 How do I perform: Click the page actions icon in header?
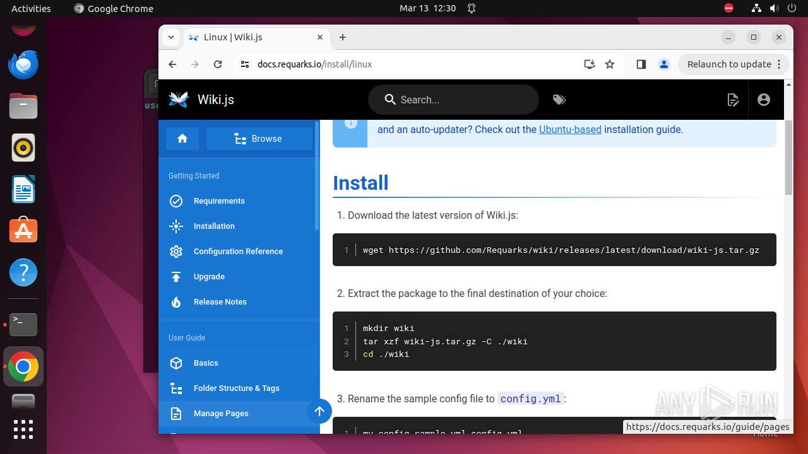(x=733, y=100)
